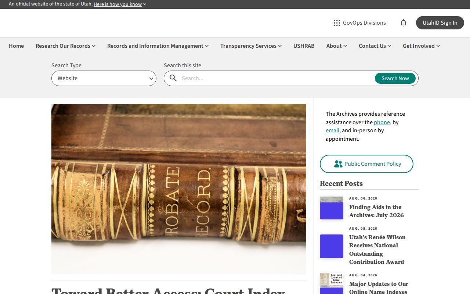Click the 'AUG. 06, 2026' date
The height and width of the screenshot is (294, 470).
tap(363, 198)
